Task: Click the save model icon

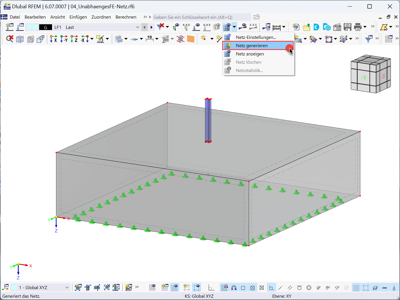Action: [x=347, y=27]
